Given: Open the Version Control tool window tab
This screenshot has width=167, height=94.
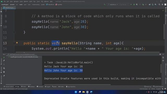Looking at the screenshot, I should [9, 87].
